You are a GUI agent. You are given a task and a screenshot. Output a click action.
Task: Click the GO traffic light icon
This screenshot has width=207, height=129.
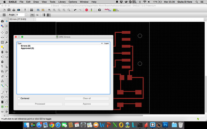coord(91,10)
